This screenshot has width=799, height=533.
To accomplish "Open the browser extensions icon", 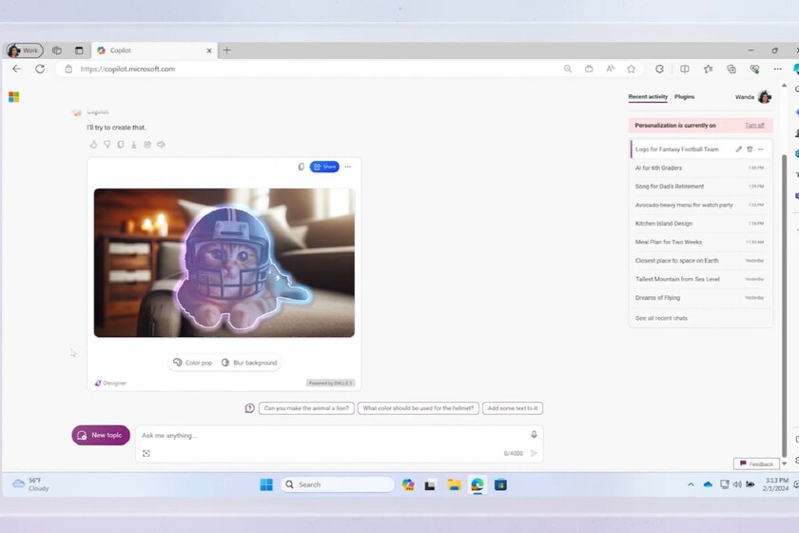I will tap(659, 69).
